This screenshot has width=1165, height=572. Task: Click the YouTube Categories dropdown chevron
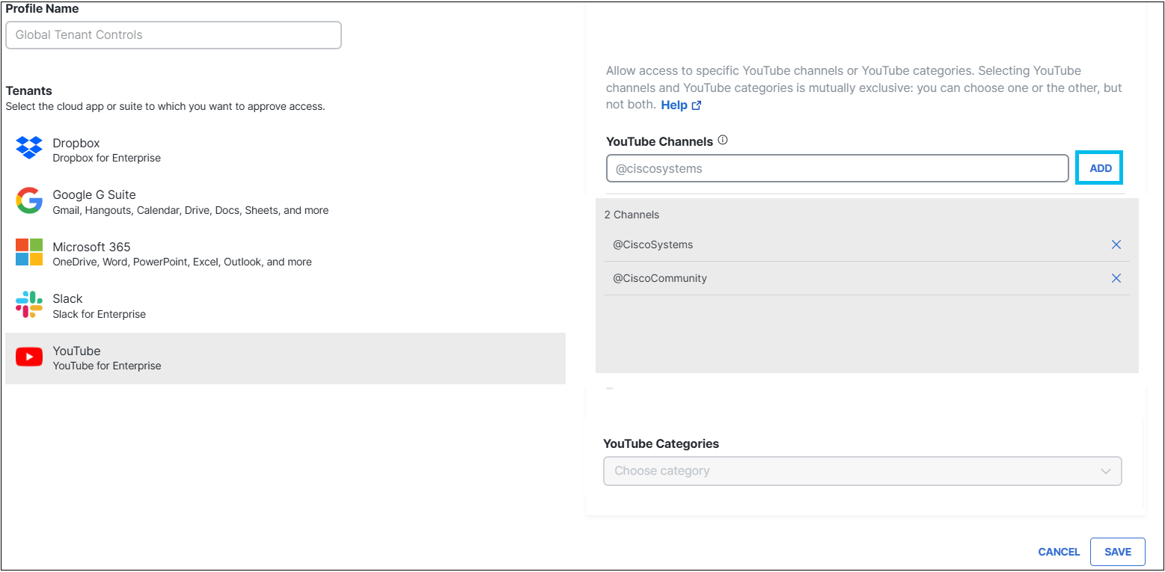tap(1106, 471)
